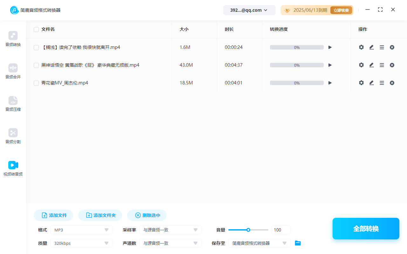Open the 视频转音频 feature

(x=13, y=168)
